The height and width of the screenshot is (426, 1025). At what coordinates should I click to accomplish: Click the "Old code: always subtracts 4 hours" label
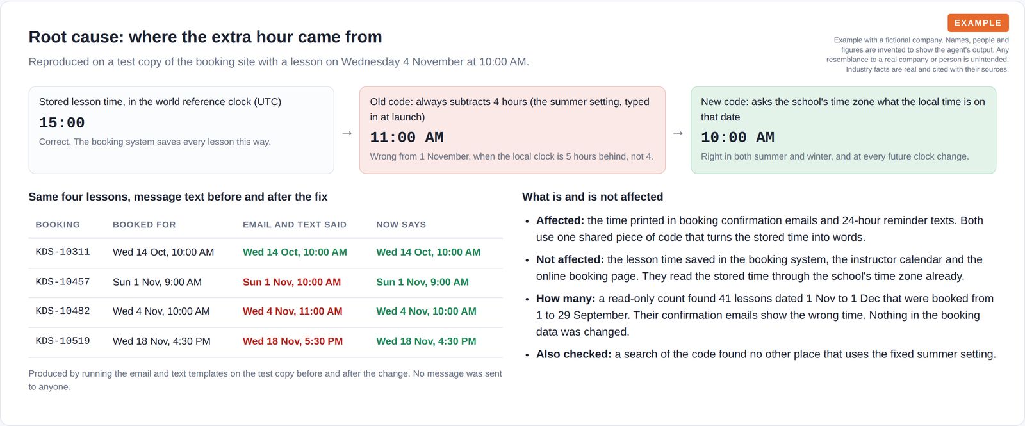click(509, 110)
